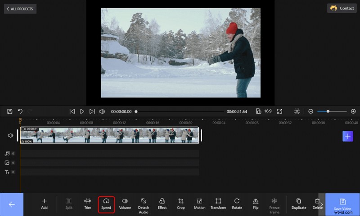Open the Speed tool
The image size is (360, 216).
(x=106, y=204)
